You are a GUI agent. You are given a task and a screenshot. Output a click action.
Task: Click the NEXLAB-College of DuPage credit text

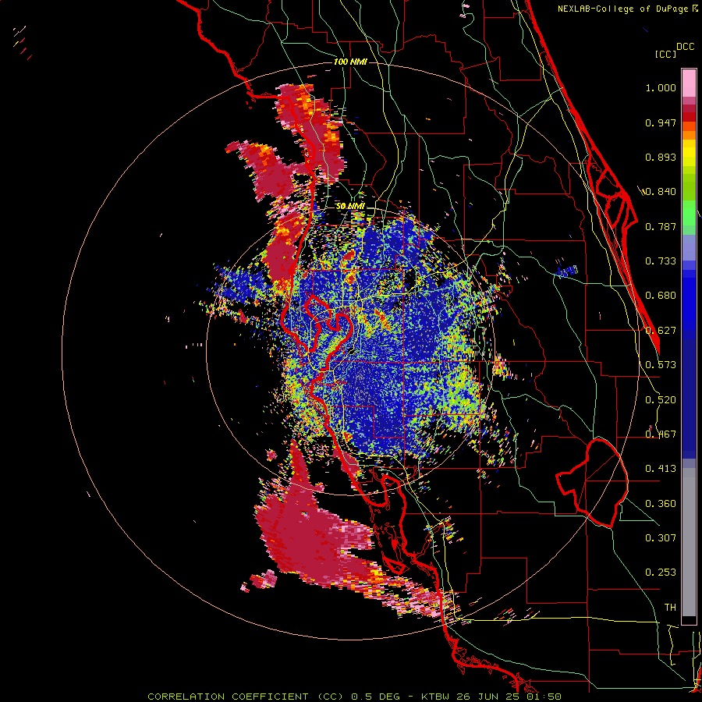point(624,9)
